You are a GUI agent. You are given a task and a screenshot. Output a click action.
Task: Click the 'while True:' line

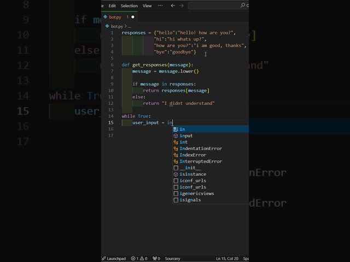136,116
